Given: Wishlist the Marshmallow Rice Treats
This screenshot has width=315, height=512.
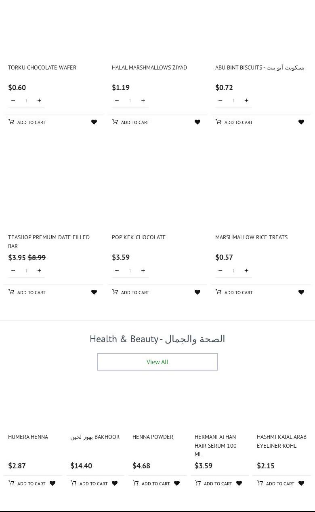Looking at the screenshot, I should 301,292.
